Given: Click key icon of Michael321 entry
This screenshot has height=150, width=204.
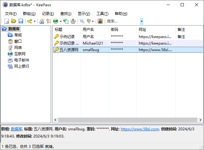Looking at the screenshot, I should 57,43.
